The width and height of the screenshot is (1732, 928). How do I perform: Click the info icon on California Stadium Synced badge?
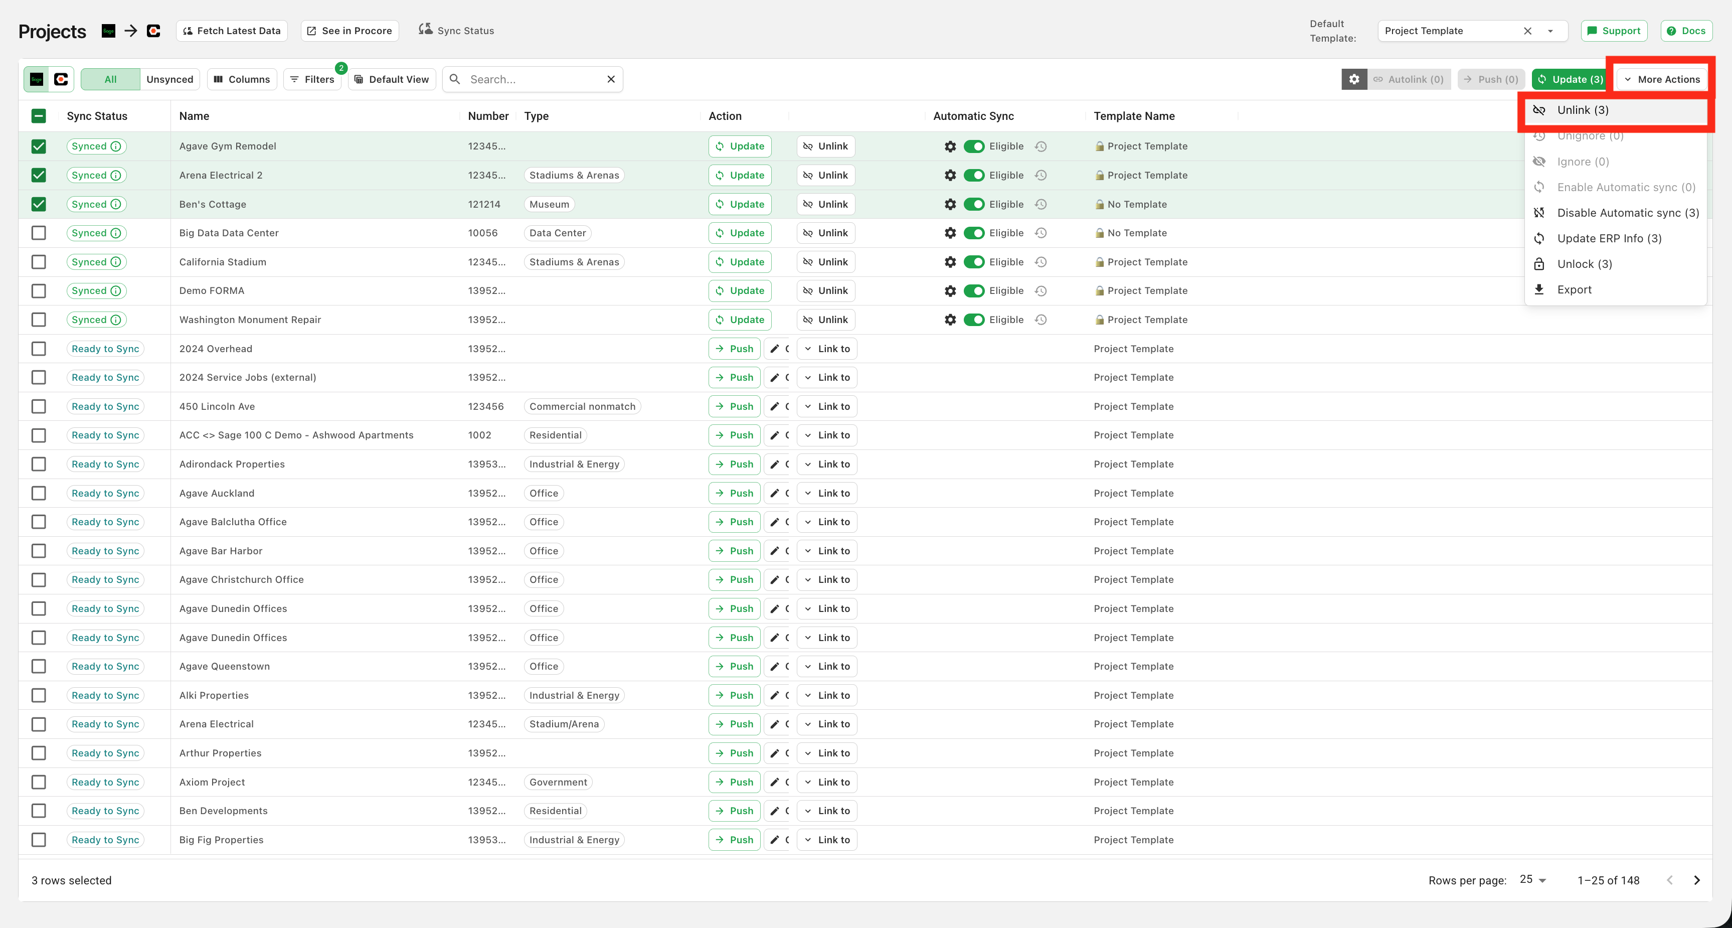116,262
